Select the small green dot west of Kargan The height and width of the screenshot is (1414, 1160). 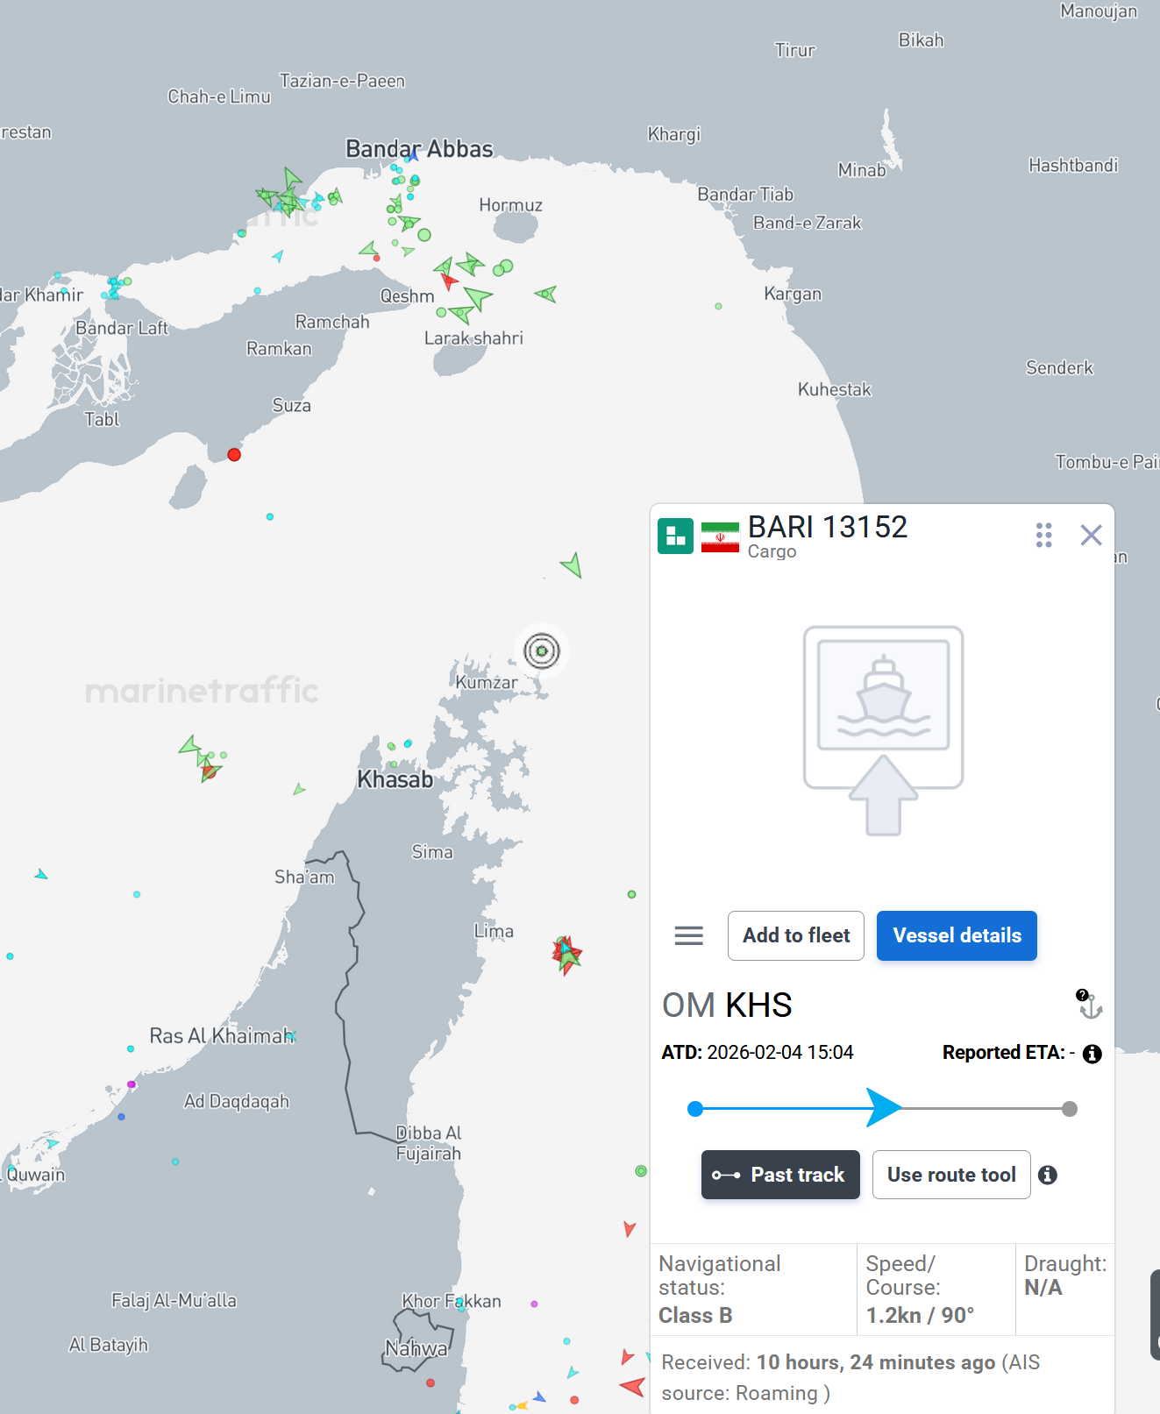coord(718,306)
